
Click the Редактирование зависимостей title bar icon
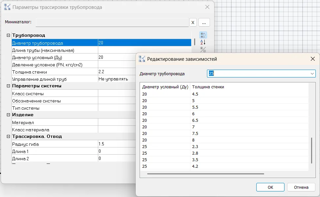tap(142, 59)
